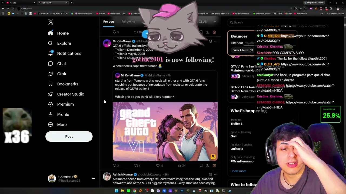This screenshot has width=346, height=194.
Task: Click the X logo in the sidebar
Action: tap(51, 22)
